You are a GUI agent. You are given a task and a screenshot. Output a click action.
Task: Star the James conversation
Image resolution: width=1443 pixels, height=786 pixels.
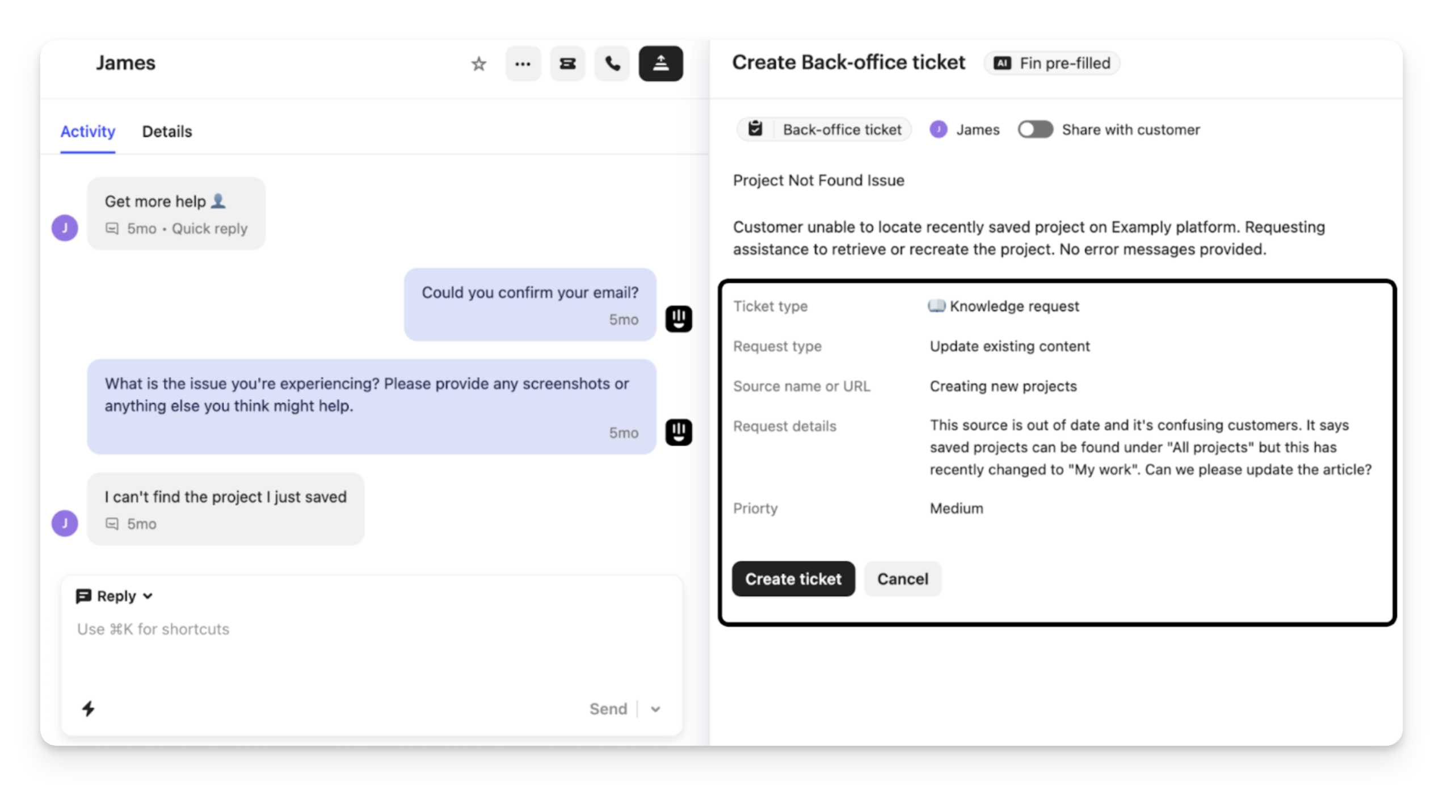tap(478, 64)
